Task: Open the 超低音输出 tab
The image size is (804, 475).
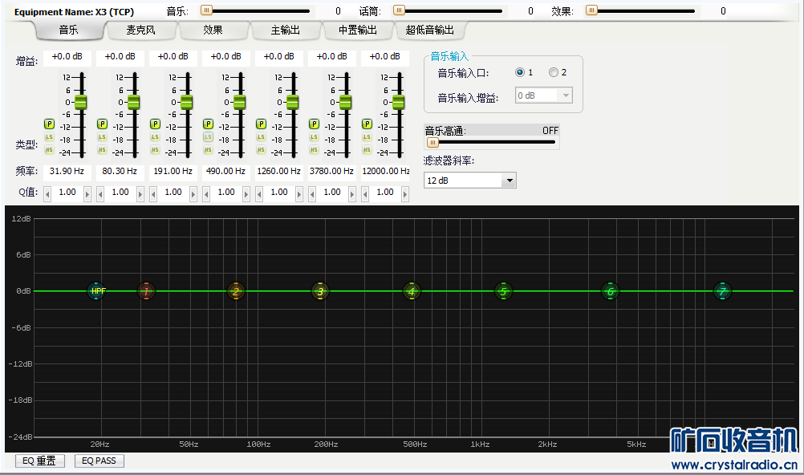Action: pyautogui.click(x=429, y=30)
